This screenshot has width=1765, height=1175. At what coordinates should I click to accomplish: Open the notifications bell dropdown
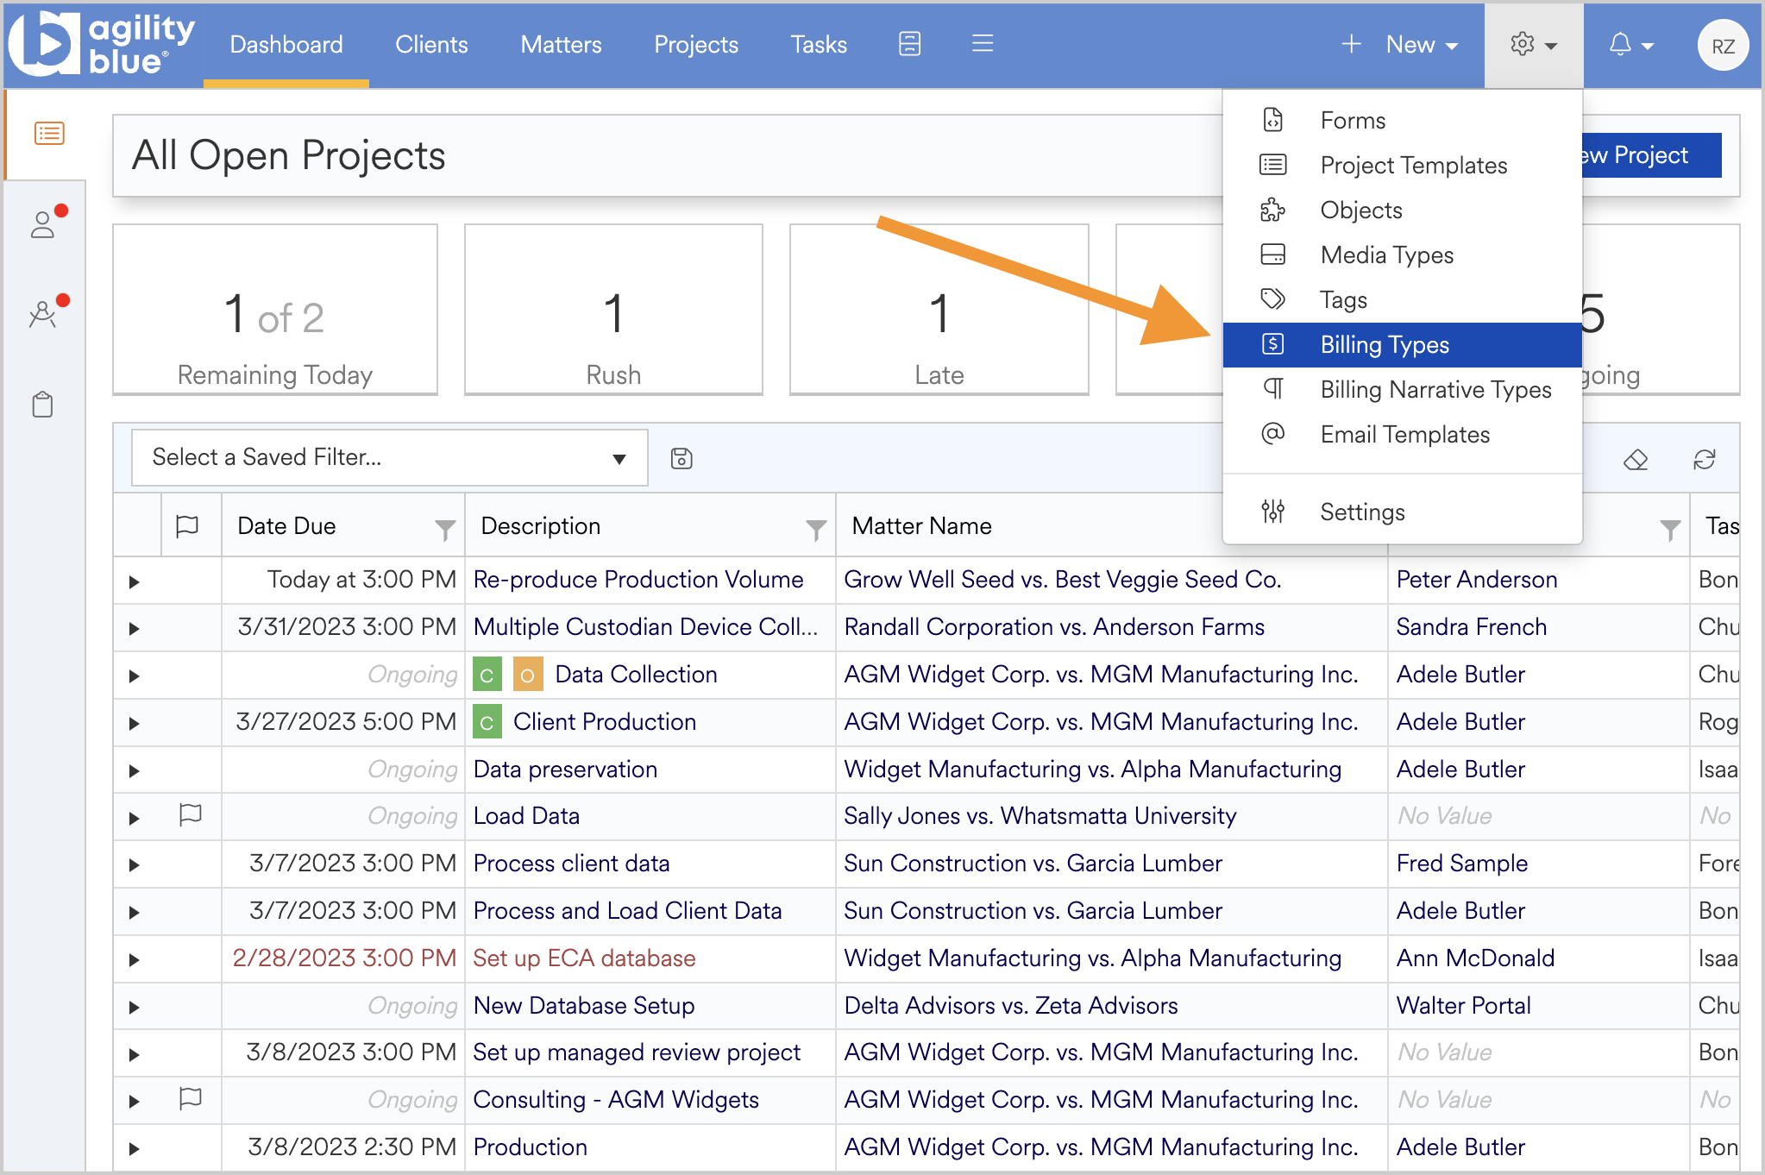click(1630, 44)
